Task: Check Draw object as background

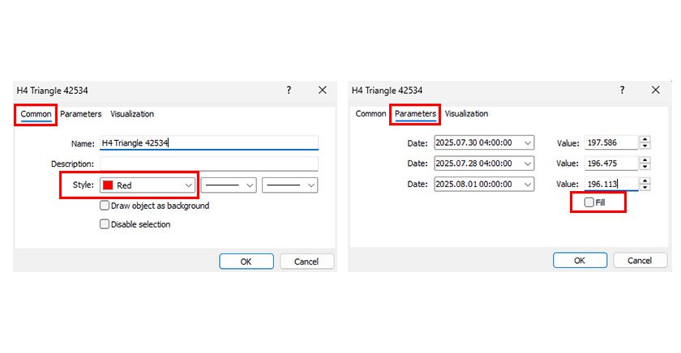Action: click(105, 206)
